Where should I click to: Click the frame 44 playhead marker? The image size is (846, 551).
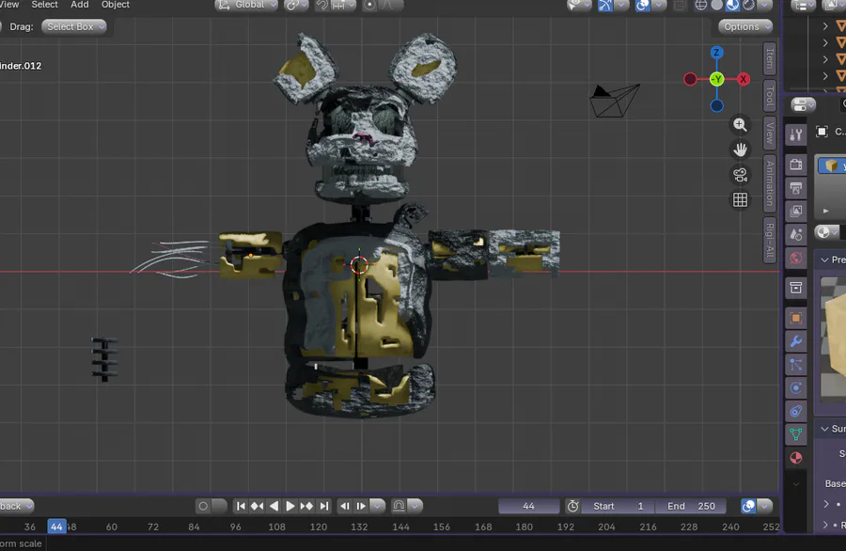pyautogui.click(x=56, y=527)
